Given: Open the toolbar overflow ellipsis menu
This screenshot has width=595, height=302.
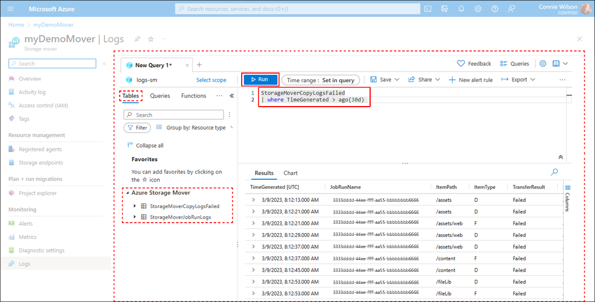Looking at the screenshot, I should (x=562, y=80).
